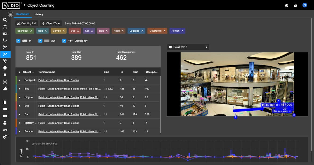Open the alerts bell icon in sidebar

(5, 75)
